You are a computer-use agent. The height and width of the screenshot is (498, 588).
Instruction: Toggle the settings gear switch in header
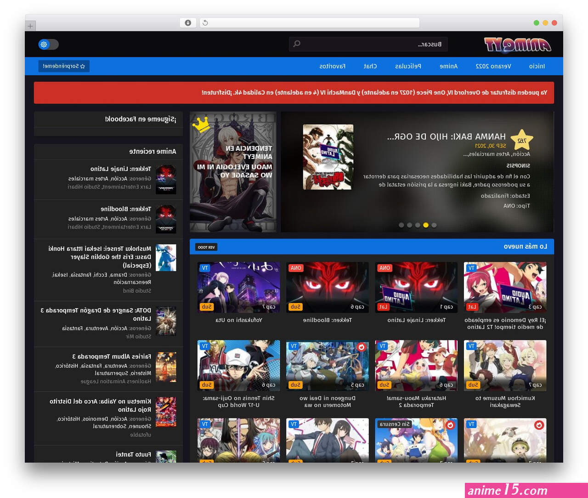[x=49, y=44]
